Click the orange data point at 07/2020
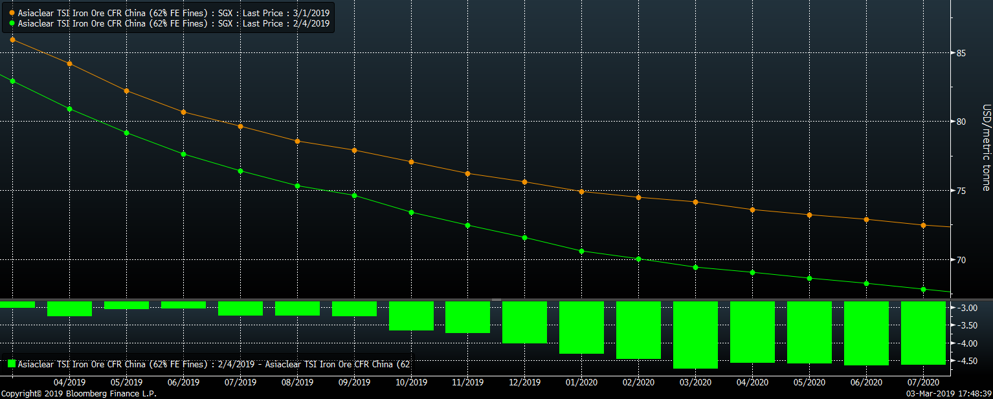993x399 pixels. coord(923,225)
